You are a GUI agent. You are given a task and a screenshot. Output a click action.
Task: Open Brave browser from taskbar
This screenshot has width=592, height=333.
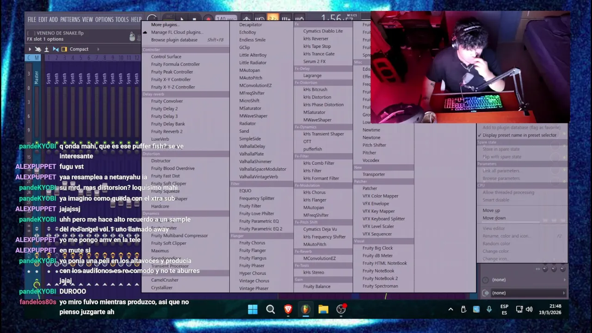click(288, 309)
